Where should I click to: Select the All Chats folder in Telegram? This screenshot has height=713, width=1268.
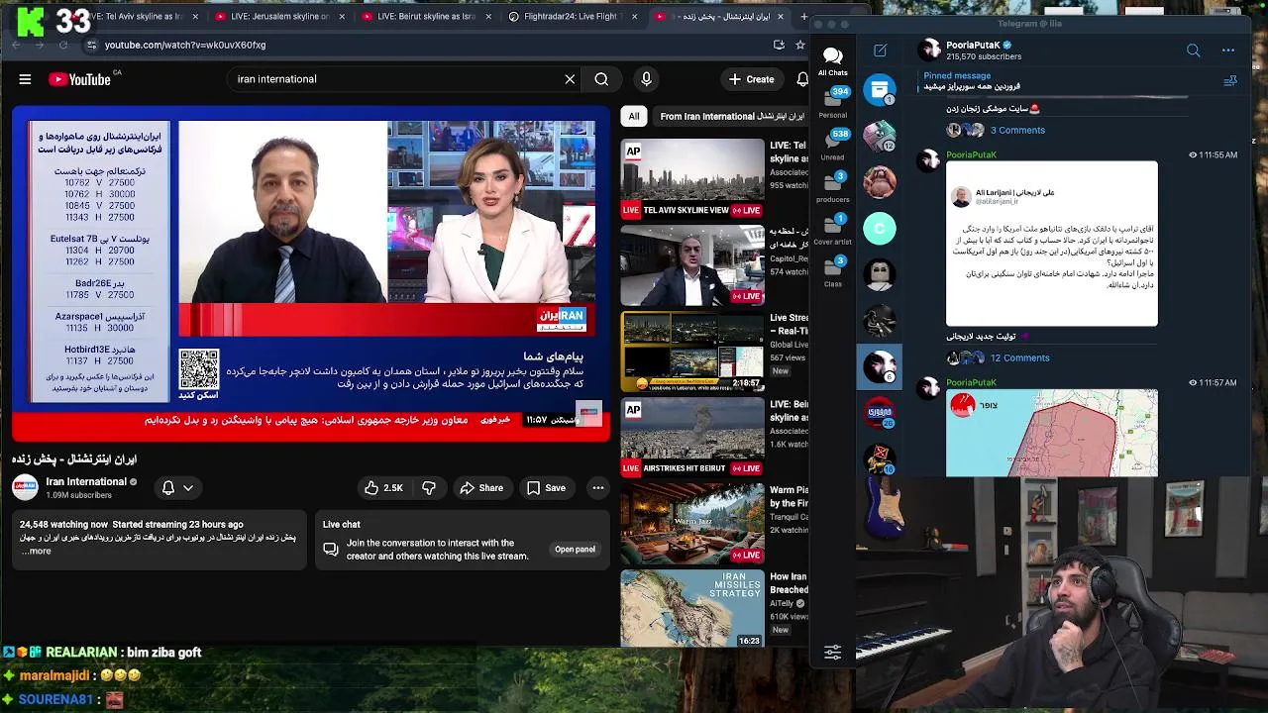832,59
